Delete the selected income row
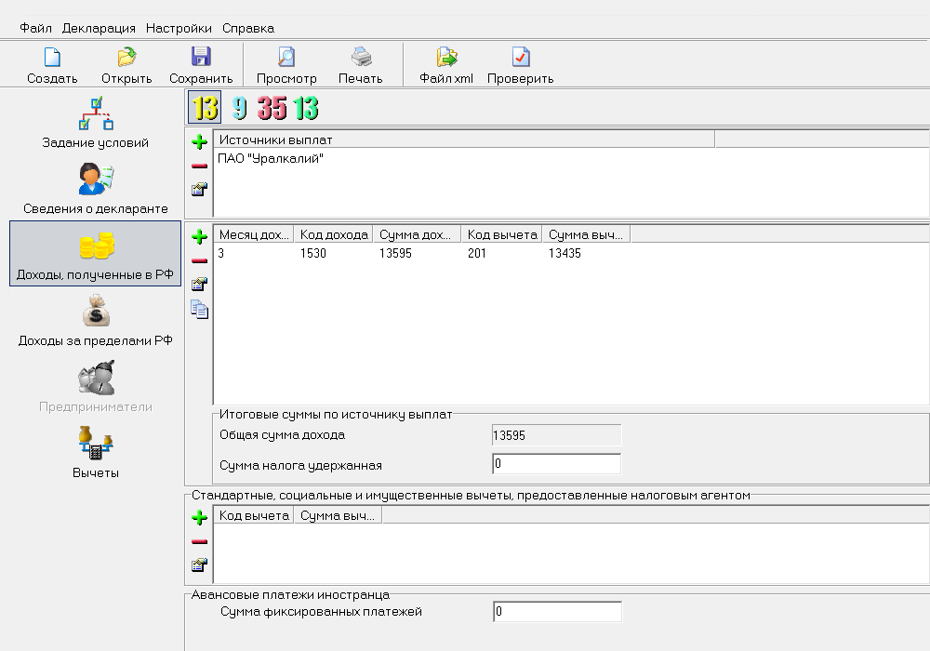The height and width of the screenshot is (651, 930). point(199,261)
